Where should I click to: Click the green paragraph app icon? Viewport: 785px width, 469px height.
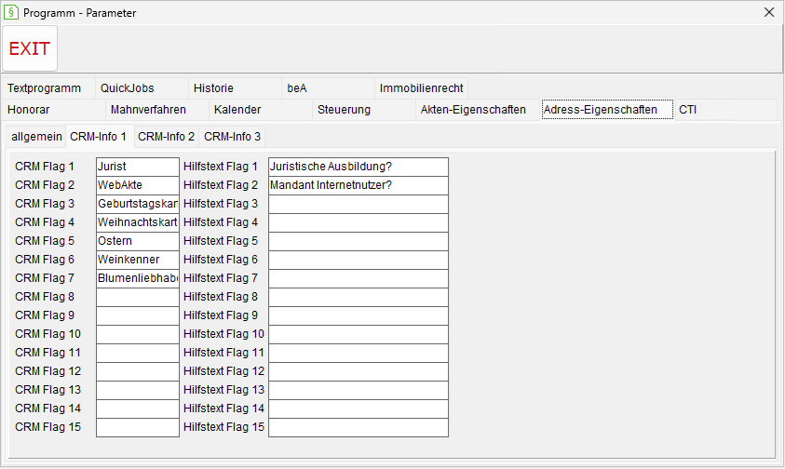(x=11, y=12)
